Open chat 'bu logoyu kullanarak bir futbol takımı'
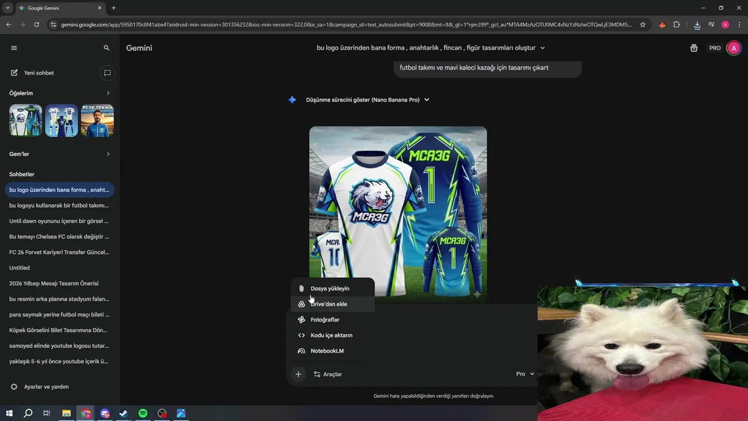Viewport: 748px width, 421px height. [x=59, y=205]
